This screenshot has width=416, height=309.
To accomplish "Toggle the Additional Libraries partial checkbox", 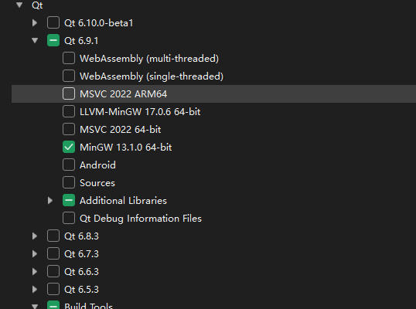I will point(69,200).
